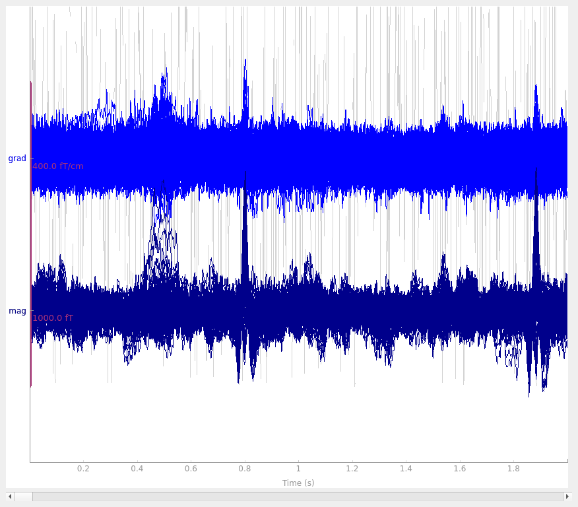Click the 0.8 time tick label
This screenshot has height=507, width=578.
click(245, 469)
